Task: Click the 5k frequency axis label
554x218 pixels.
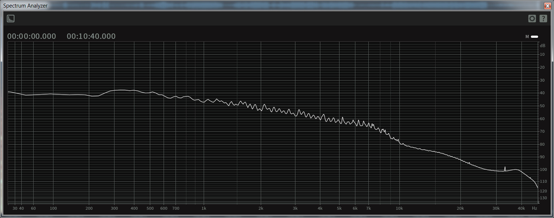Action: (339, 208)
